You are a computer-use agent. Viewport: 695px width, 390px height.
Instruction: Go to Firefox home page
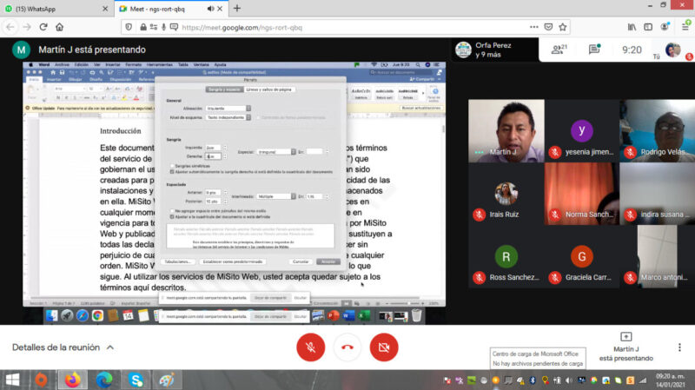click(59, 27)
